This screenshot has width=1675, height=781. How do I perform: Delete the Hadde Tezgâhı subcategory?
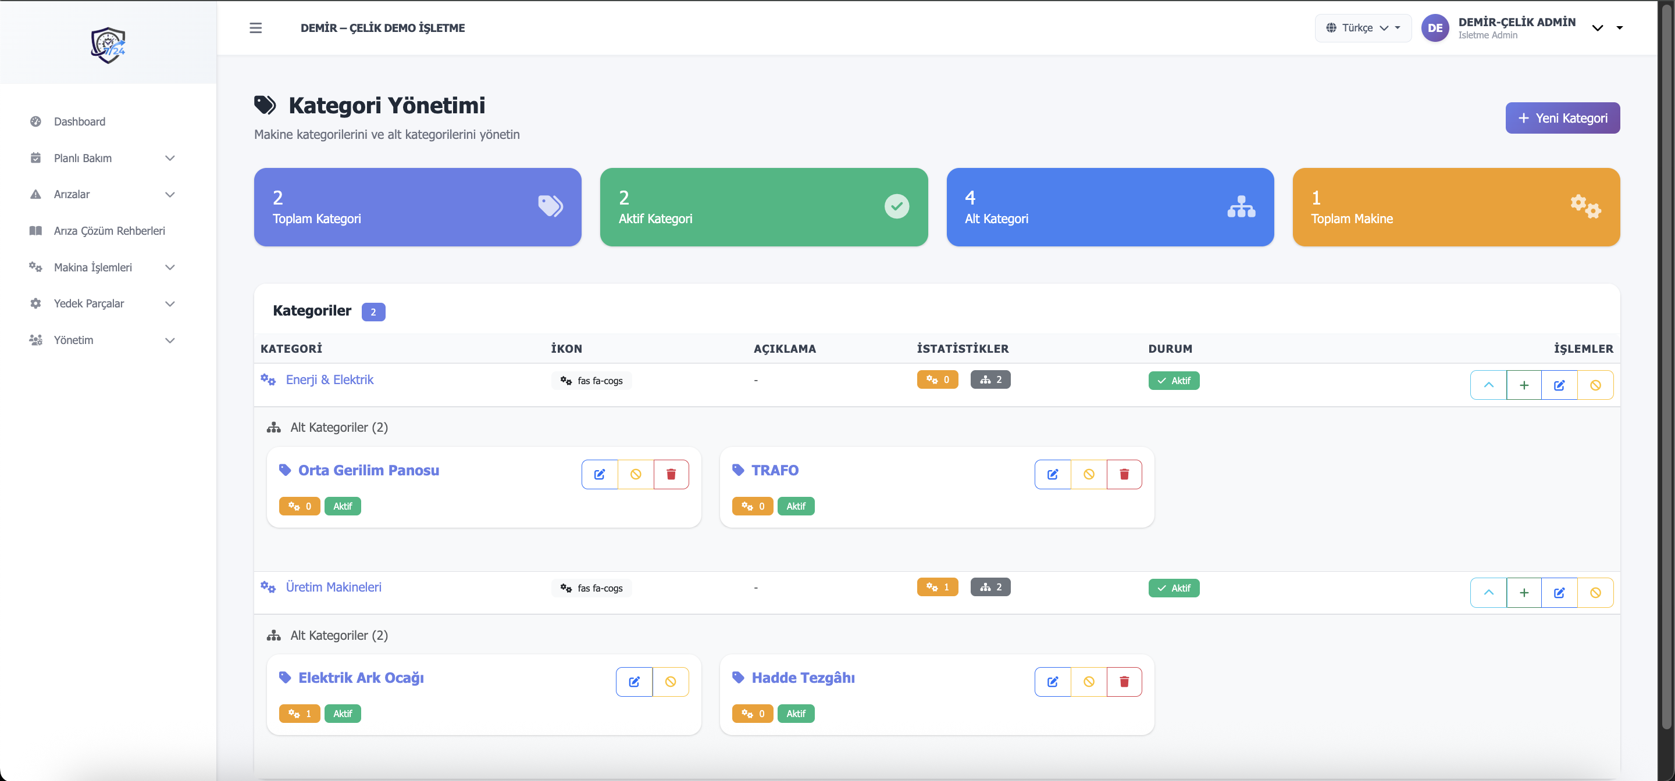click(x=1124, y=682)
